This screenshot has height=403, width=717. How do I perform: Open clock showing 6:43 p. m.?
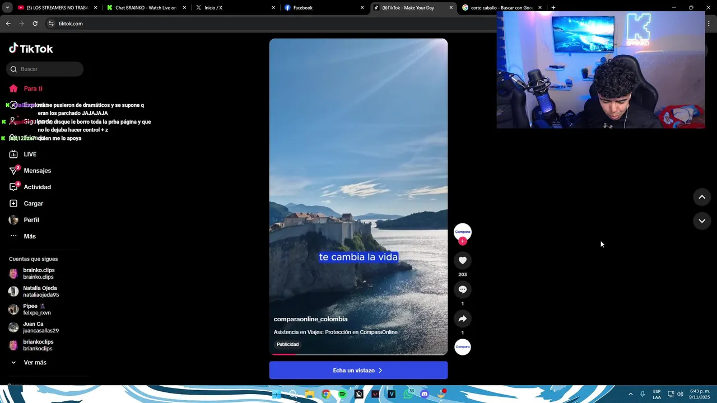700,394
